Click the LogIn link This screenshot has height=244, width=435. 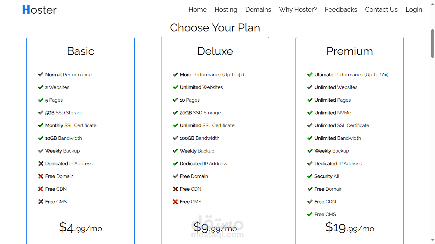[414, 10]
